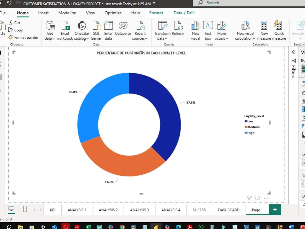Image resolution: width=305 pixels, height=229 pixels.
Task: Refresh the data
Action: pyautogui.click(x=178, y=28)
